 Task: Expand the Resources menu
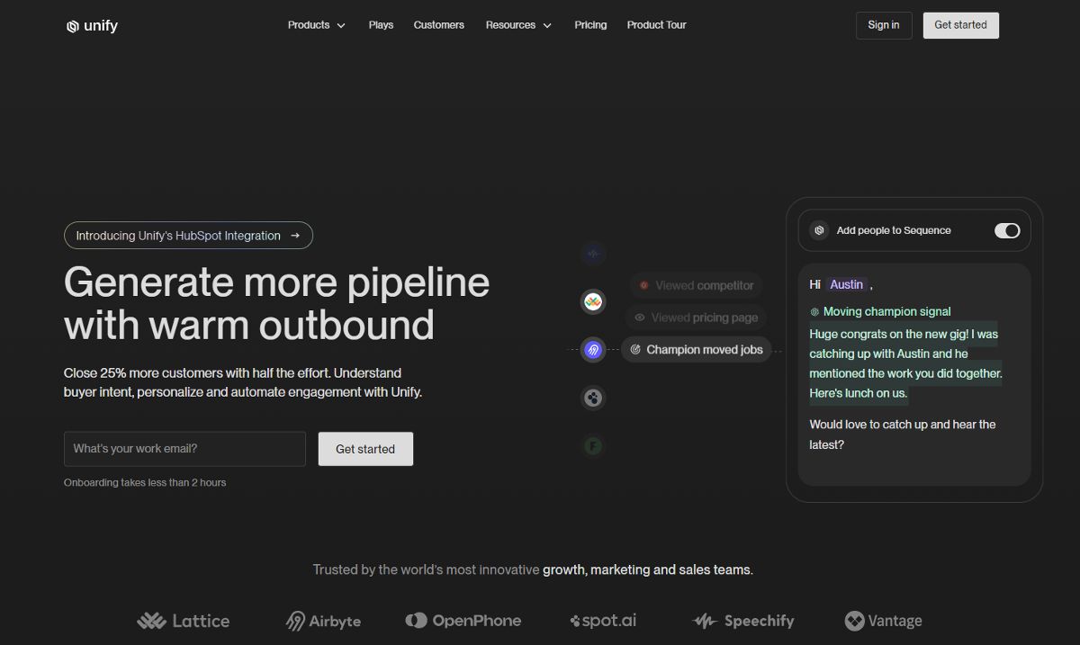[x=518, y=25]
